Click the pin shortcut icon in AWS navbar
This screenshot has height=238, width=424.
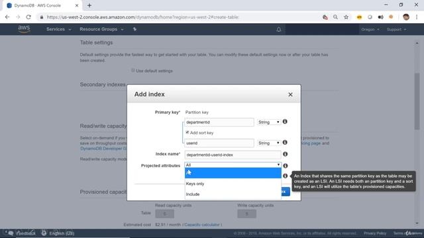coord(134,29)
